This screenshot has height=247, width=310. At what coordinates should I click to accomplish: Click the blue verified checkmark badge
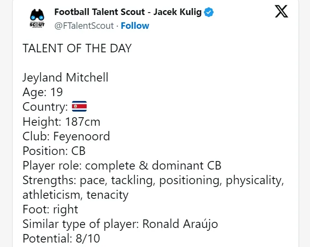pyautogui.click(x=209, y=13)
